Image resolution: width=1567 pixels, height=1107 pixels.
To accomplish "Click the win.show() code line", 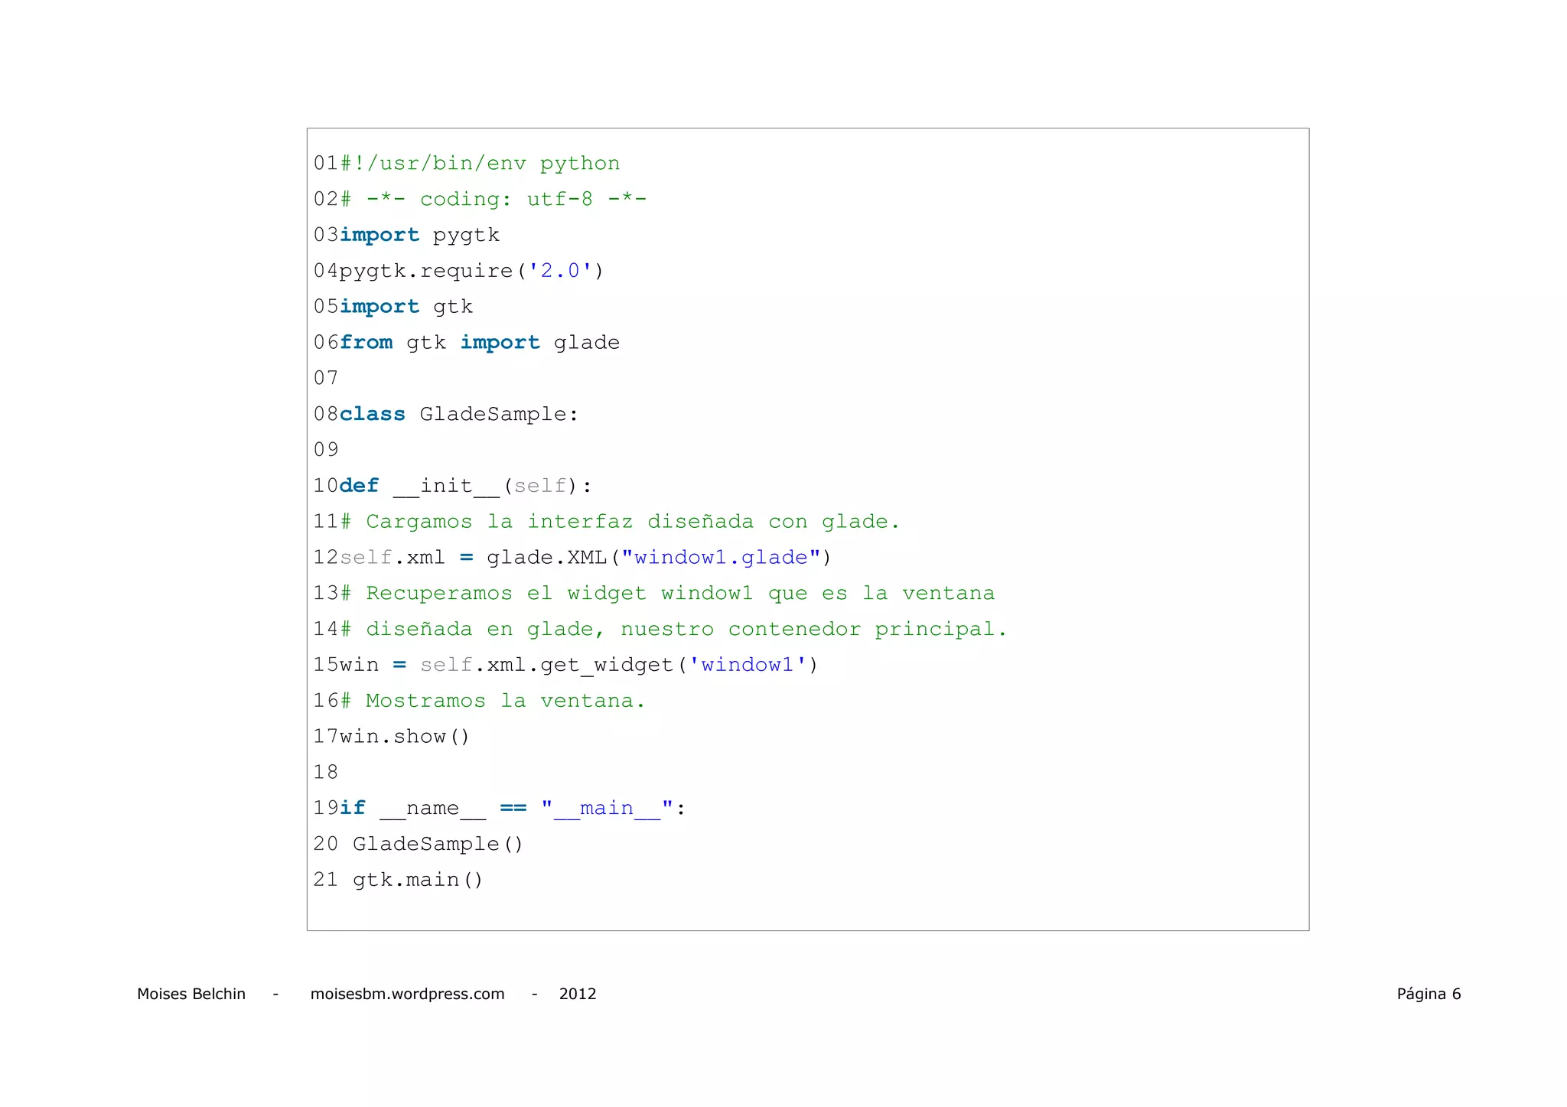I will pyautogui.click(x=404, y=737).
